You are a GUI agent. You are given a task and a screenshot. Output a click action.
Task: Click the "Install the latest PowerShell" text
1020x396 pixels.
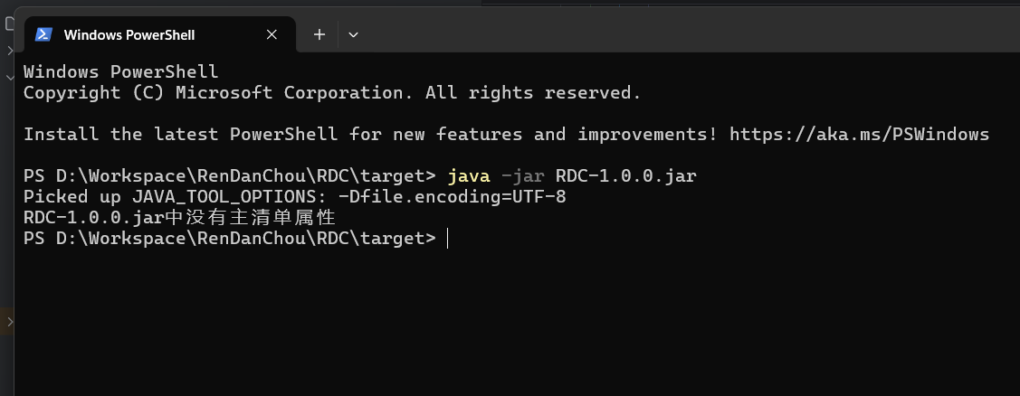coord(181,135)
